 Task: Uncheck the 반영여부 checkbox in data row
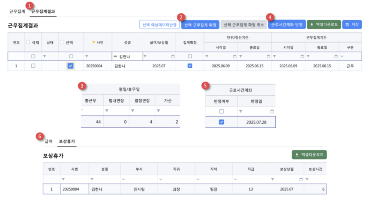[x=221, y=122]
